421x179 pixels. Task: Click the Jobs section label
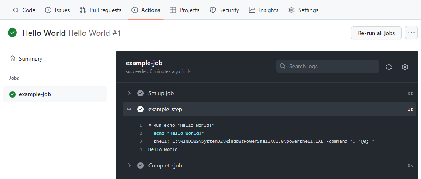coord(14,78)
